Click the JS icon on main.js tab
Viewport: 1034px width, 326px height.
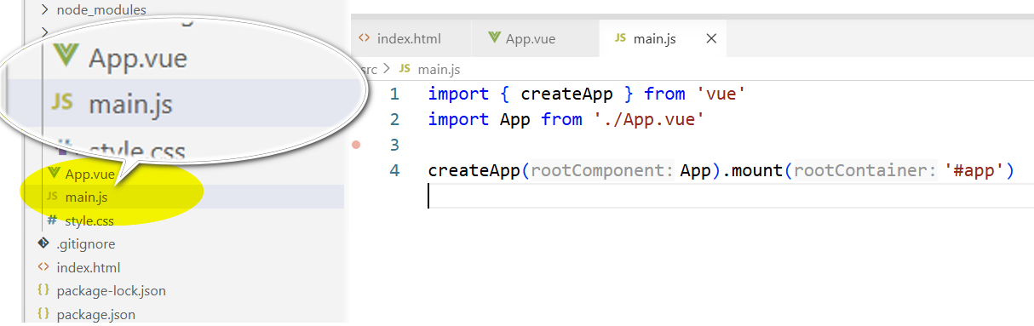click(620, 39)
